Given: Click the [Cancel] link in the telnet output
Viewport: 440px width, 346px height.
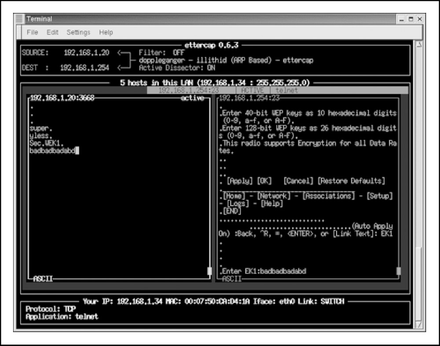Looking at the screenshot, I should [x=298, y=181].
